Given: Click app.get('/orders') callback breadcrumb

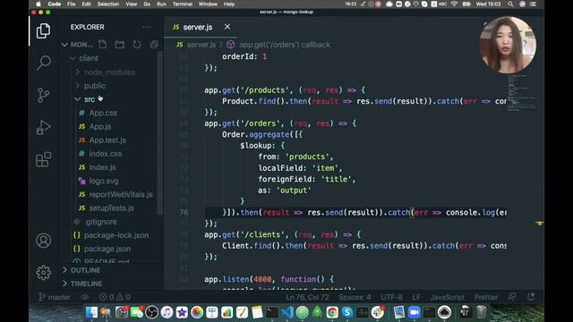Looking at the screenshot, I should point(285,45).
